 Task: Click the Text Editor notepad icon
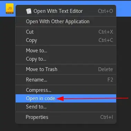pos(29,11)
